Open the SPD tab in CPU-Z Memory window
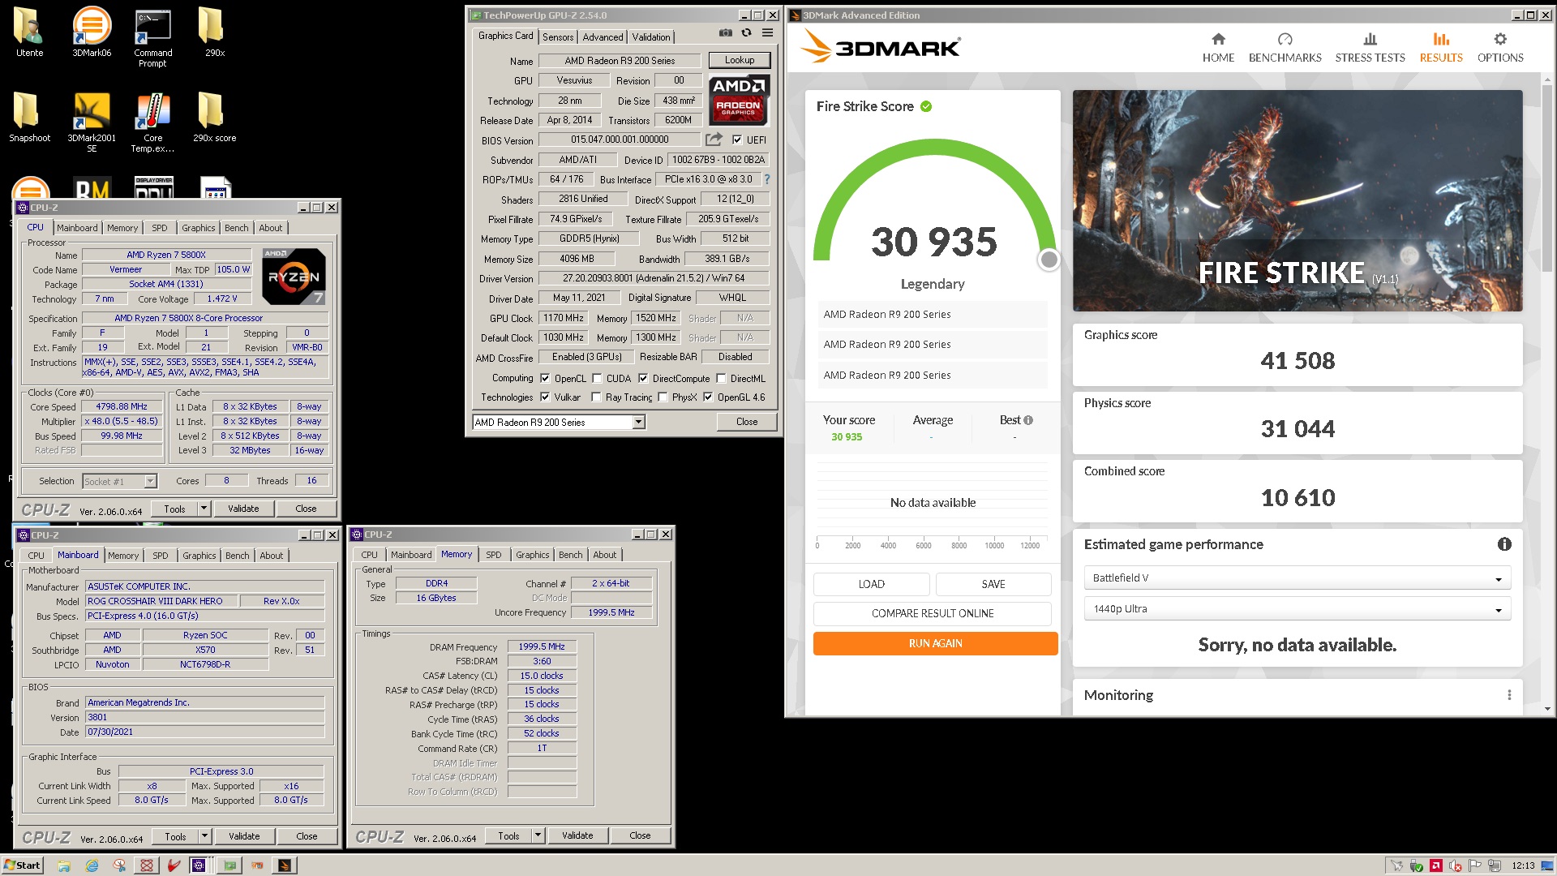The height and width of the screenshot is (876, 1557). pyautogui.click(x=493, y=555)
